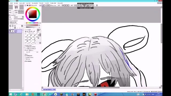Select Transparency (Fuzzy) detection mode
The height and width of the screenshot is (96, 171).
click(25, 49)
